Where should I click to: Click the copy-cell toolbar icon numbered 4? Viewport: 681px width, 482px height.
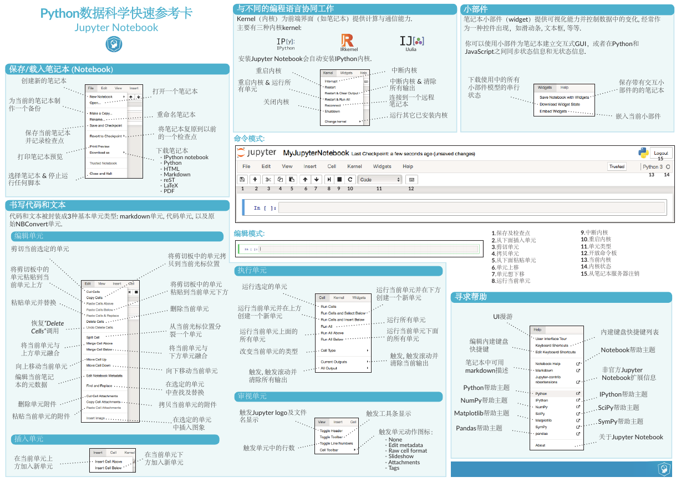pyautogui.click(x=280, y=179)
